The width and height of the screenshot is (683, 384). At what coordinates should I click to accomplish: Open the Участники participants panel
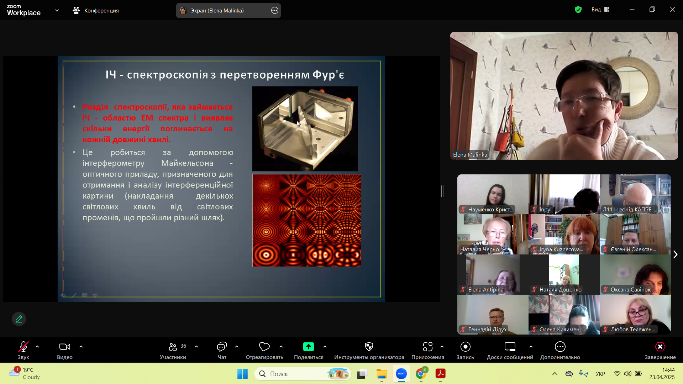click(x=173, y=350)
